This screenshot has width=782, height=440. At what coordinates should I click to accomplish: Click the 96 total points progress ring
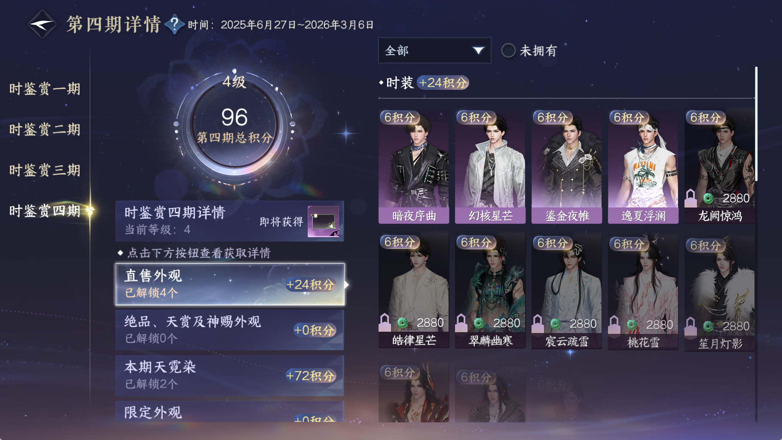[234, 125]
